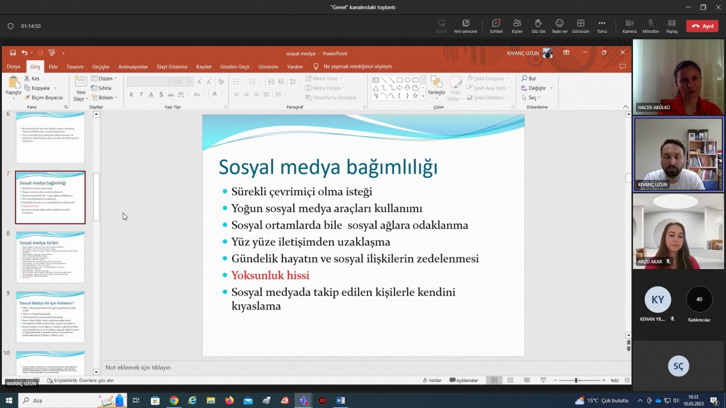The image size is (726, 408).
Task: Switch to Normal view icon
Action: coord(494,380)
